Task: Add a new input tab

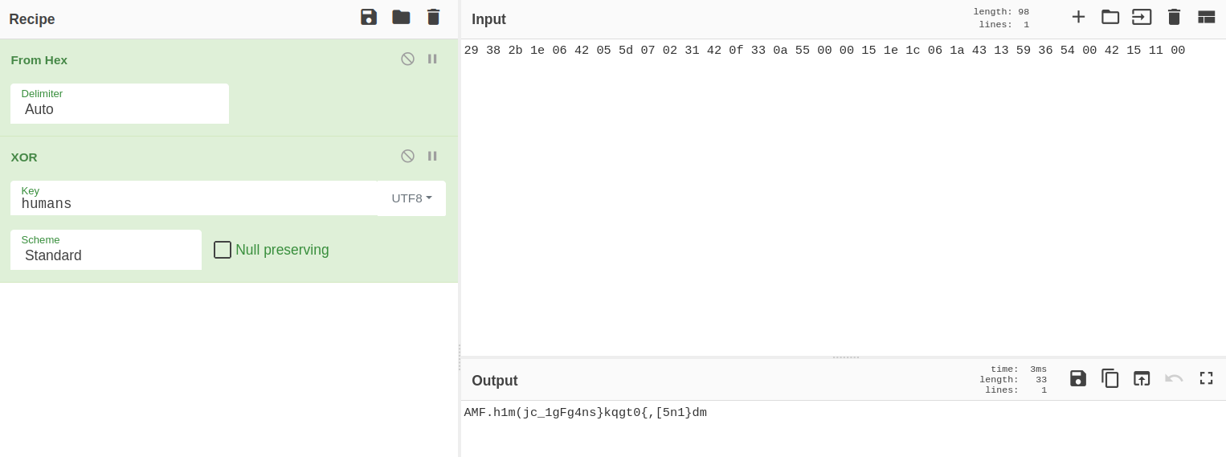Action: pyautogui.click(x=1078, y=17)
